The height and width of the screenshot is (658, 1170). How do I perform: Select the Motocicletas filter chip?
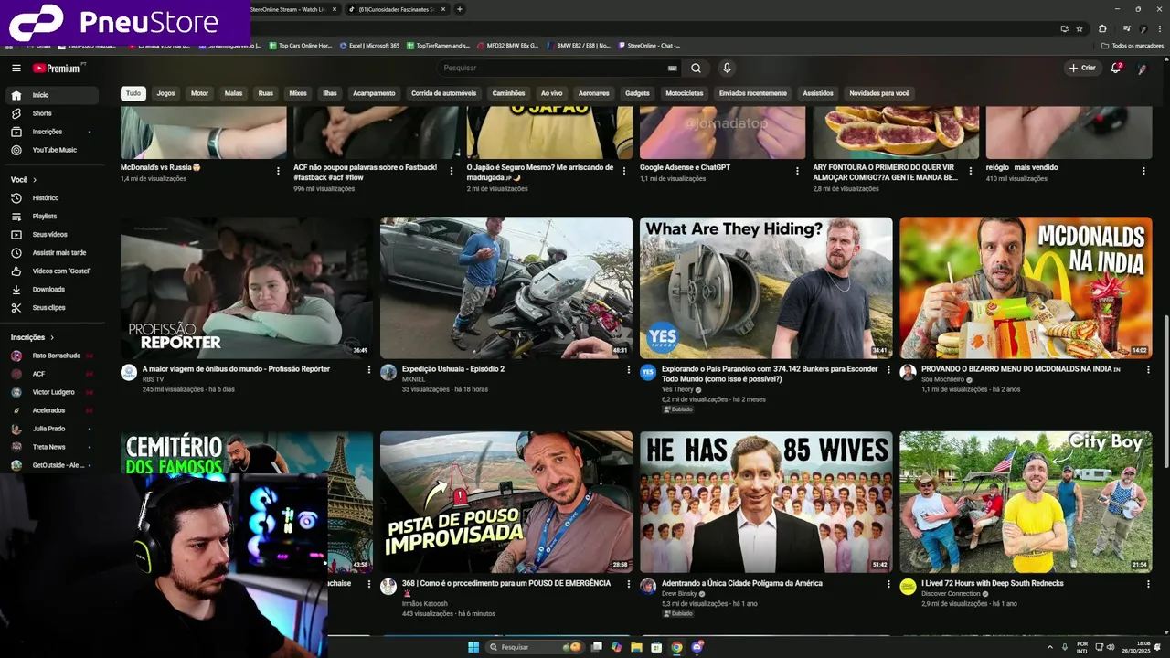(x=685, y=93)
